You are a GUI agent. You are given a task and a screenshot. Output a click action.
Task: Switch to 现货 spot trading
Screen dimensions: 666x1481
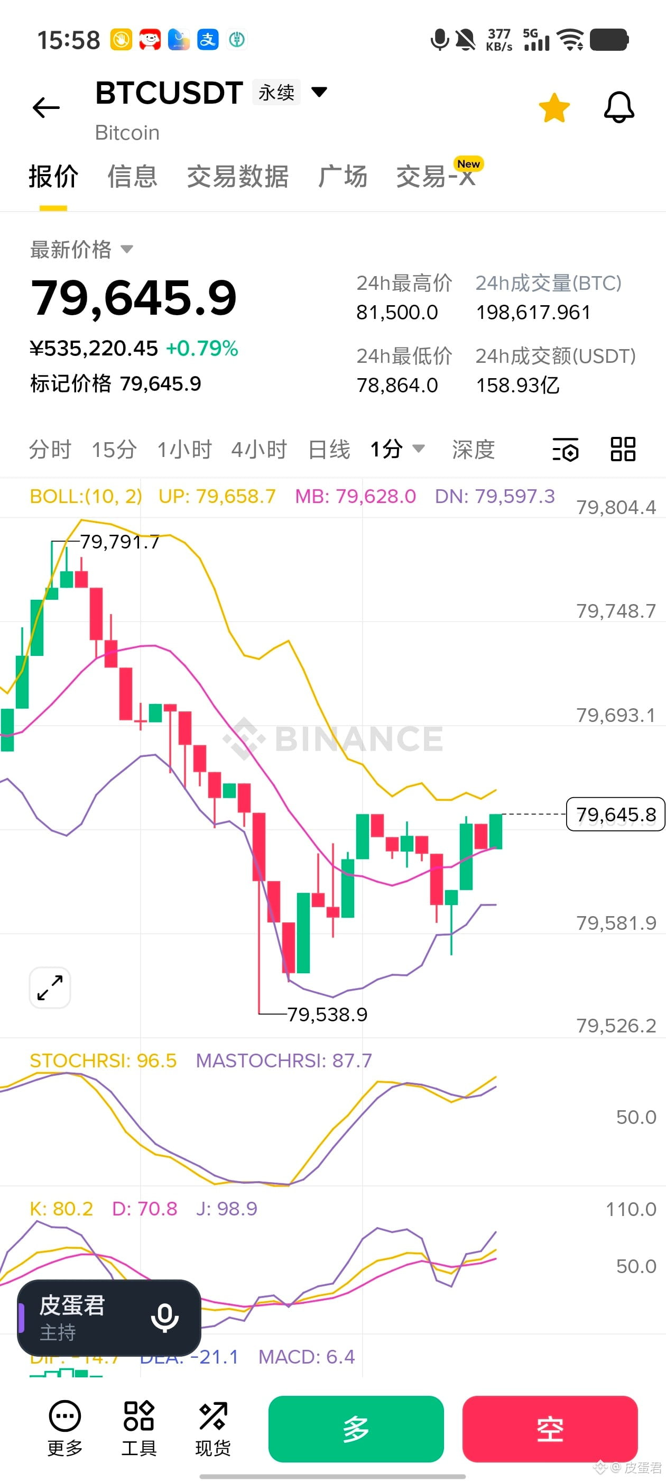213,1429
